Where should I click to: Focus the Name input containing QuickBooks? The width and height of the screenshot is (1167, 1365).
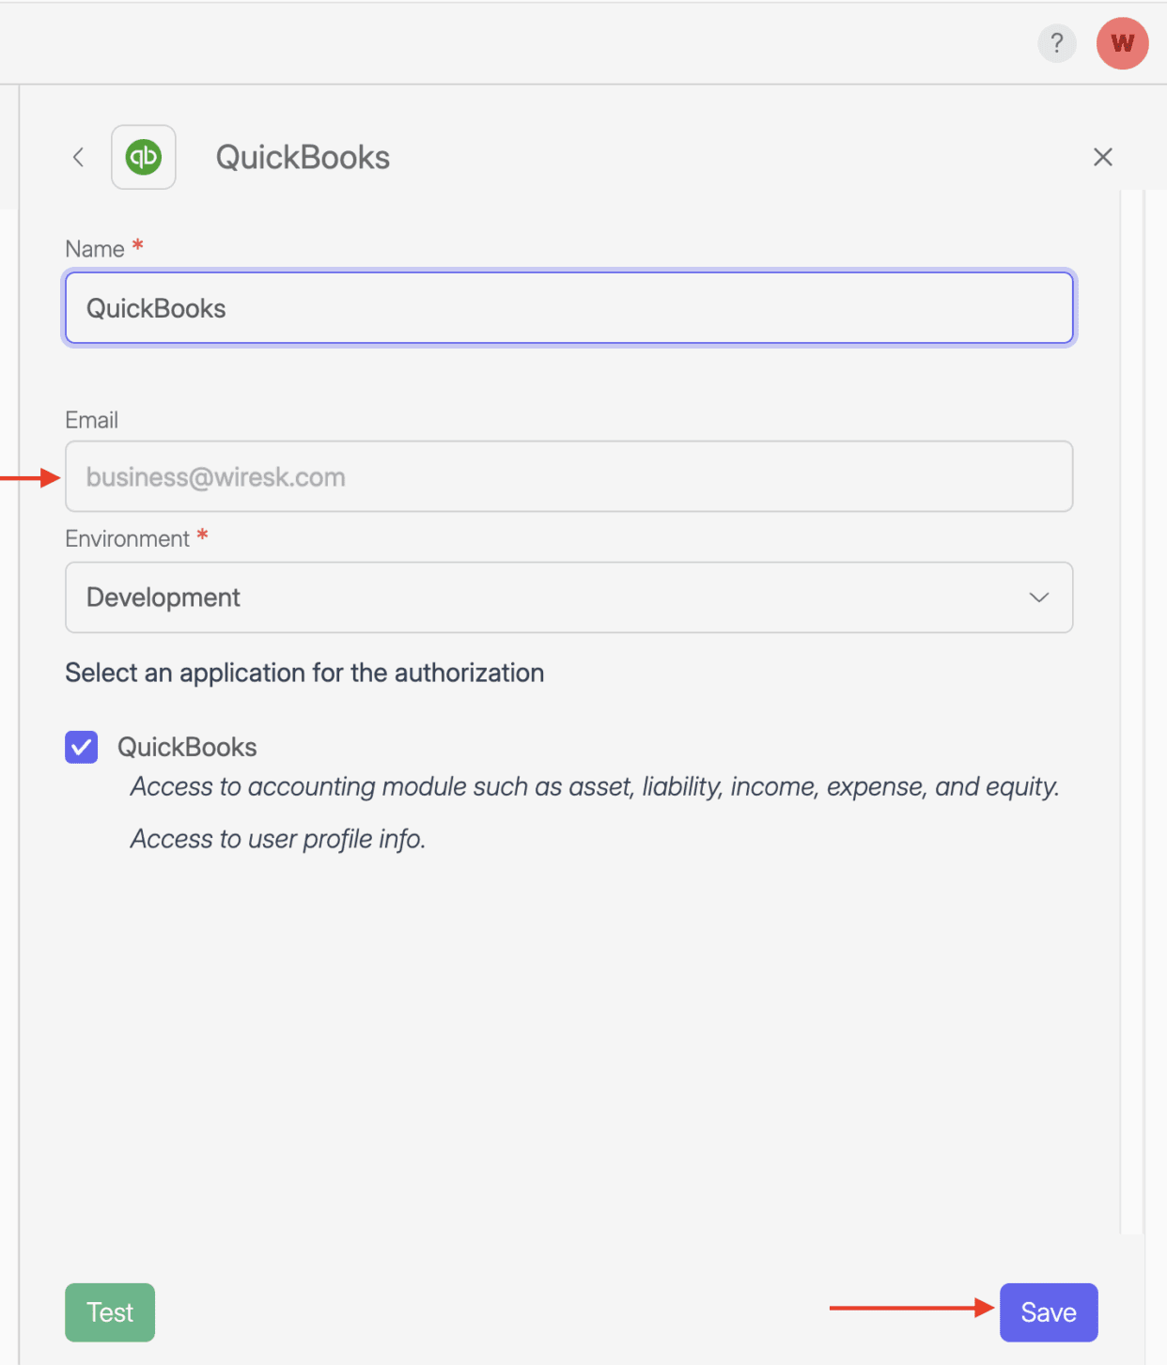[568, 308]
